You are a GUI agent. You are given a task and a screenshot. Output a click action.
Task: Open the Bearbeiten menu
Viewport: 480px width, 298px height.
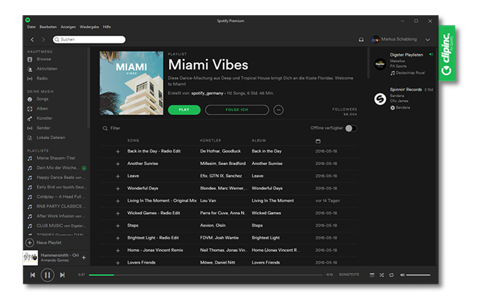pos(48,27)
